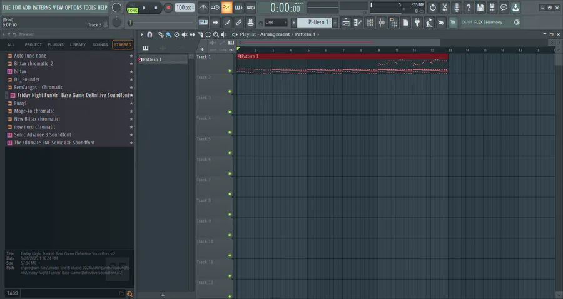Select the zoom magnifier tool in playlist
Screen dimensions: 563x299
216,34
